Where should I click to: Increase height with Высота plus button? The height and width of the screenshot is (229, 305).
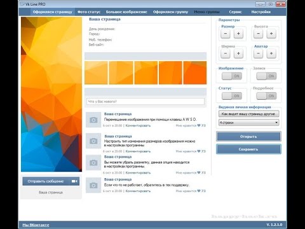click(x=271, y=34)
